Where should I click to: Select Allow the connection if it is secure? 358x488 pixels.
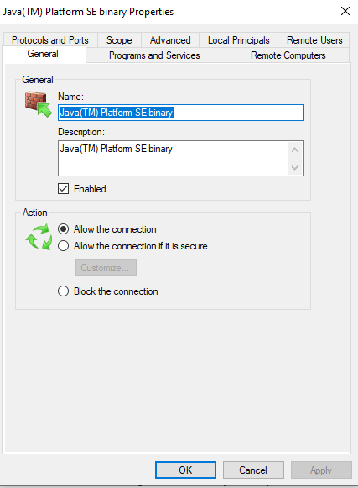tap(64, 246)
